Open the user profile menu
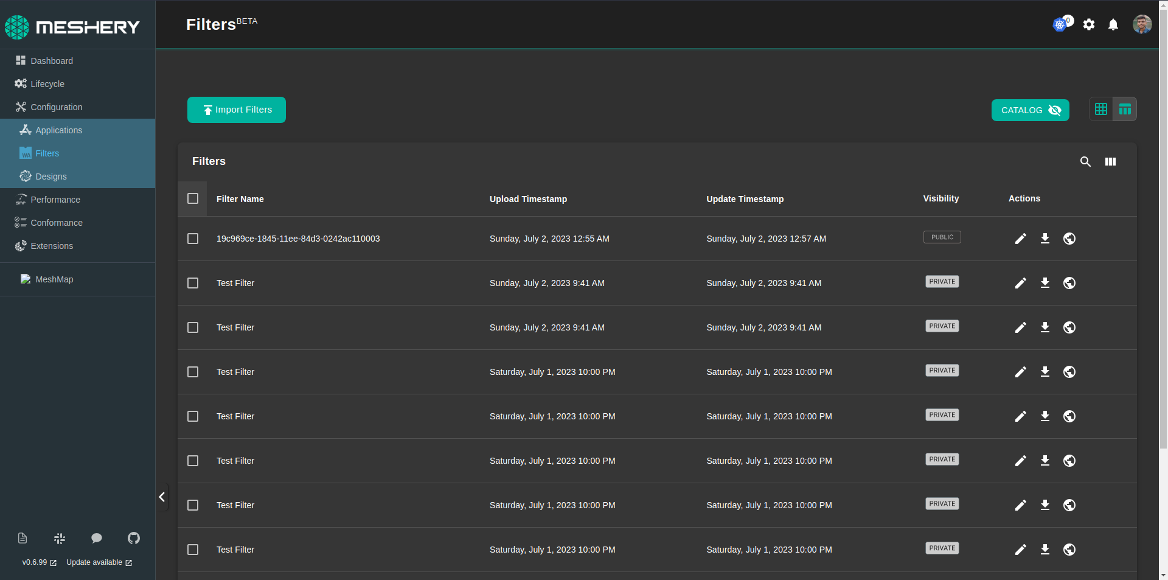1168x580 pixels. [1142, 24]
